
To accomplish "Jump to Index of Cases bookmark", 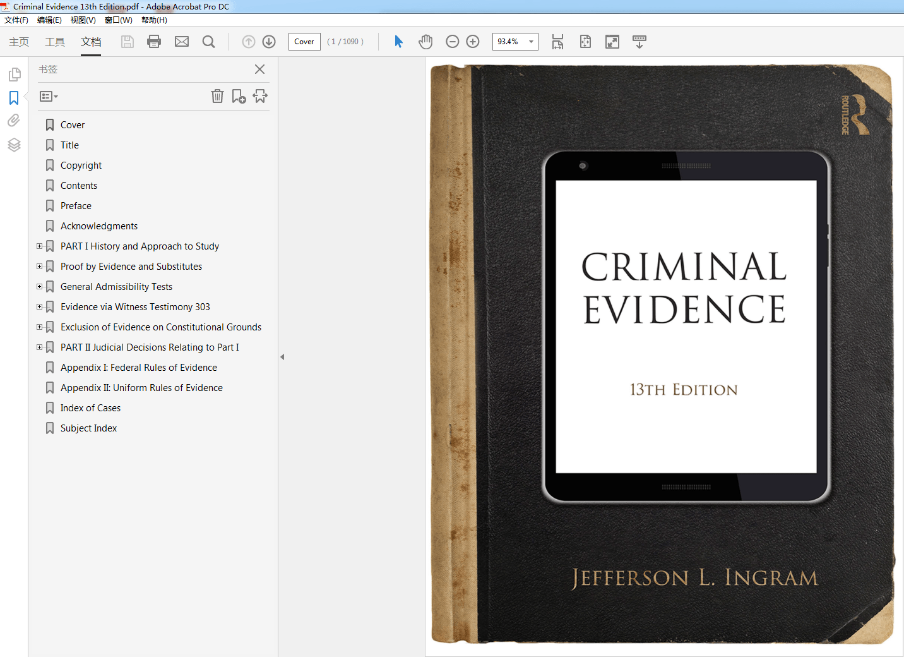I will click(90, 408).
